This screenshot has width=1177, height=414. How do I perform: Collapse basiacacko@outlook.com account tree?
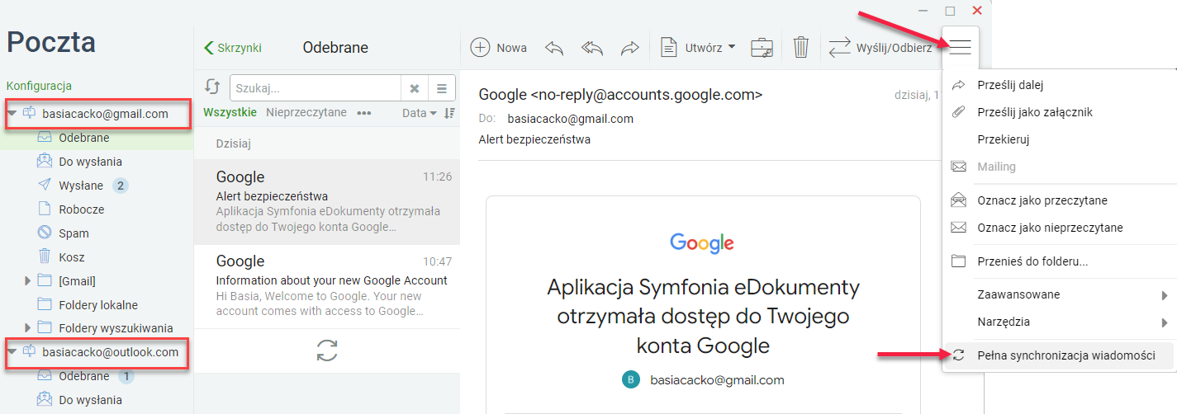[12, 352]
